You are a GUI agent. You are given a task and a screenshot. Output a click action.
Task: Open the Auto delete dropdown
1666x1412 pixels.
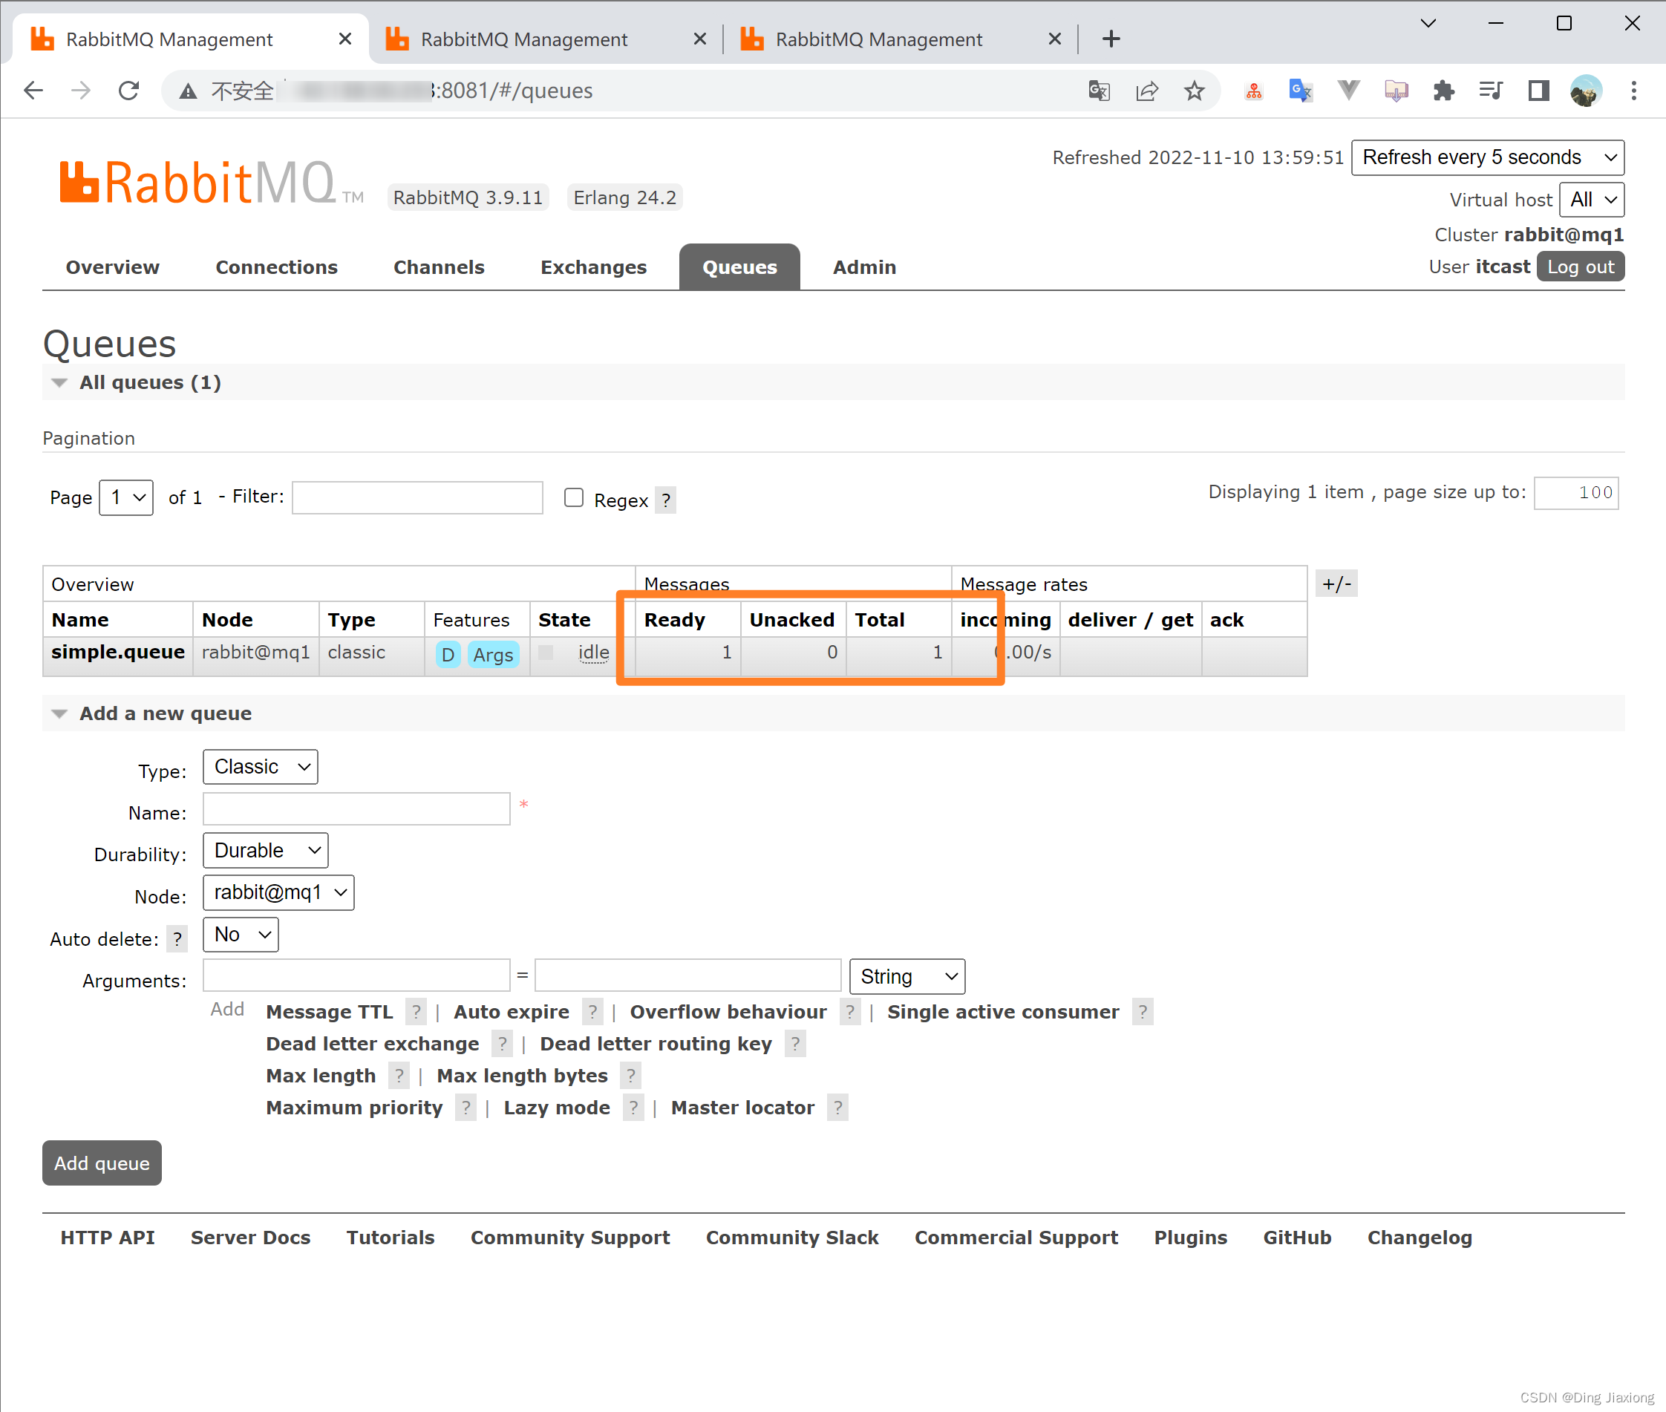coord(241,934)
